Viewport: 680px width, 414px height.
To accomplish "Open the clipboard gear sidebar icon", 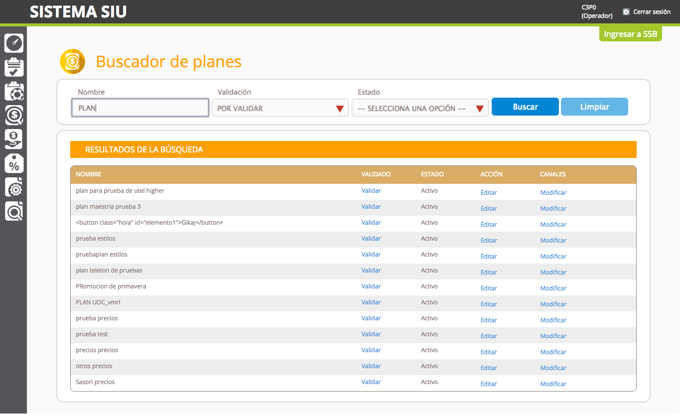I will 14,91.
